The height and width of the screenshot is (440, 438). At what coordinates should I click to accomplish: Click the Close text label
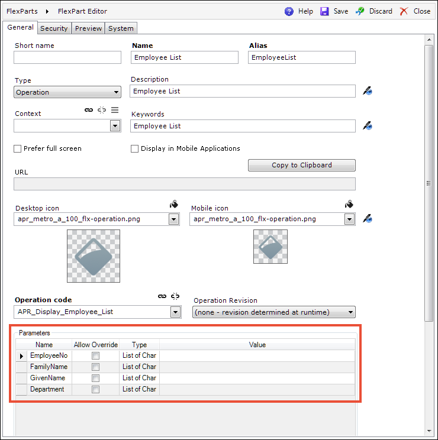421,11
